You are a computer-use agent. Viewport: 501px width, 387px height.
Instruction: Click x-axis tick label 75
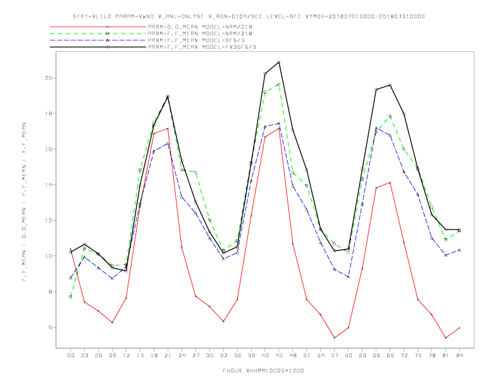[418, 355]
